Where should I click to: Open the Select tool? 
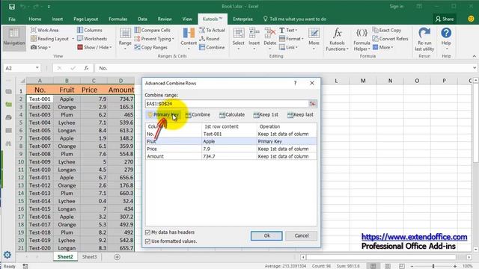point(238,38)
